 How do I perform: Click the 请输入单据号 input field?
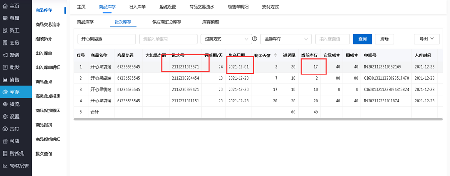168,39
